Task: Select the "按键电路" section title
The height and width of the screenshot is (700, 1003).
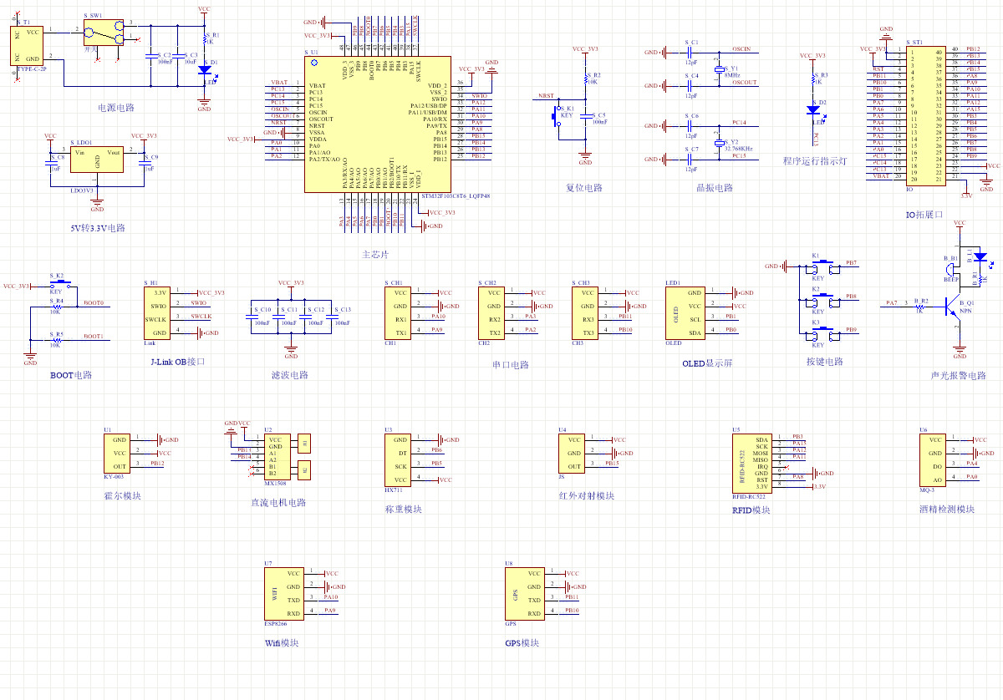Action: [825, 362]
